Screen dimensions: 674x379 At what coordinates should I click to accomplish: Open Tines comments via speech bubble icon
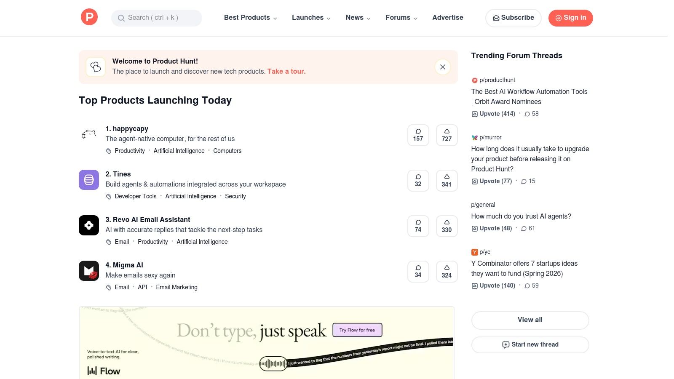pyautogui.click(x=418, y=180)
